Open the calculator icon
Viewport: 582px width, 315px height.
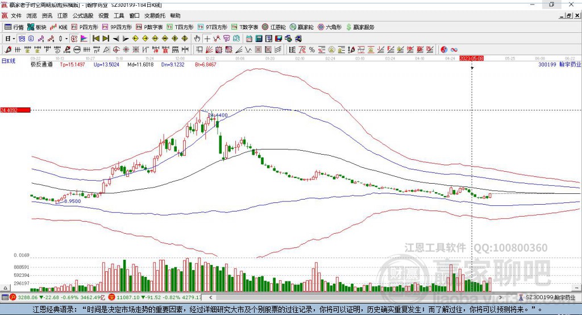pos(259,39)
